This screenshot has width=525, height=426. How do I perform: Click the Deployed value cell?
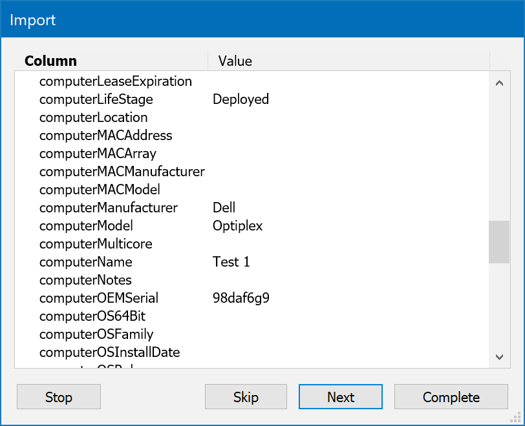241,99
